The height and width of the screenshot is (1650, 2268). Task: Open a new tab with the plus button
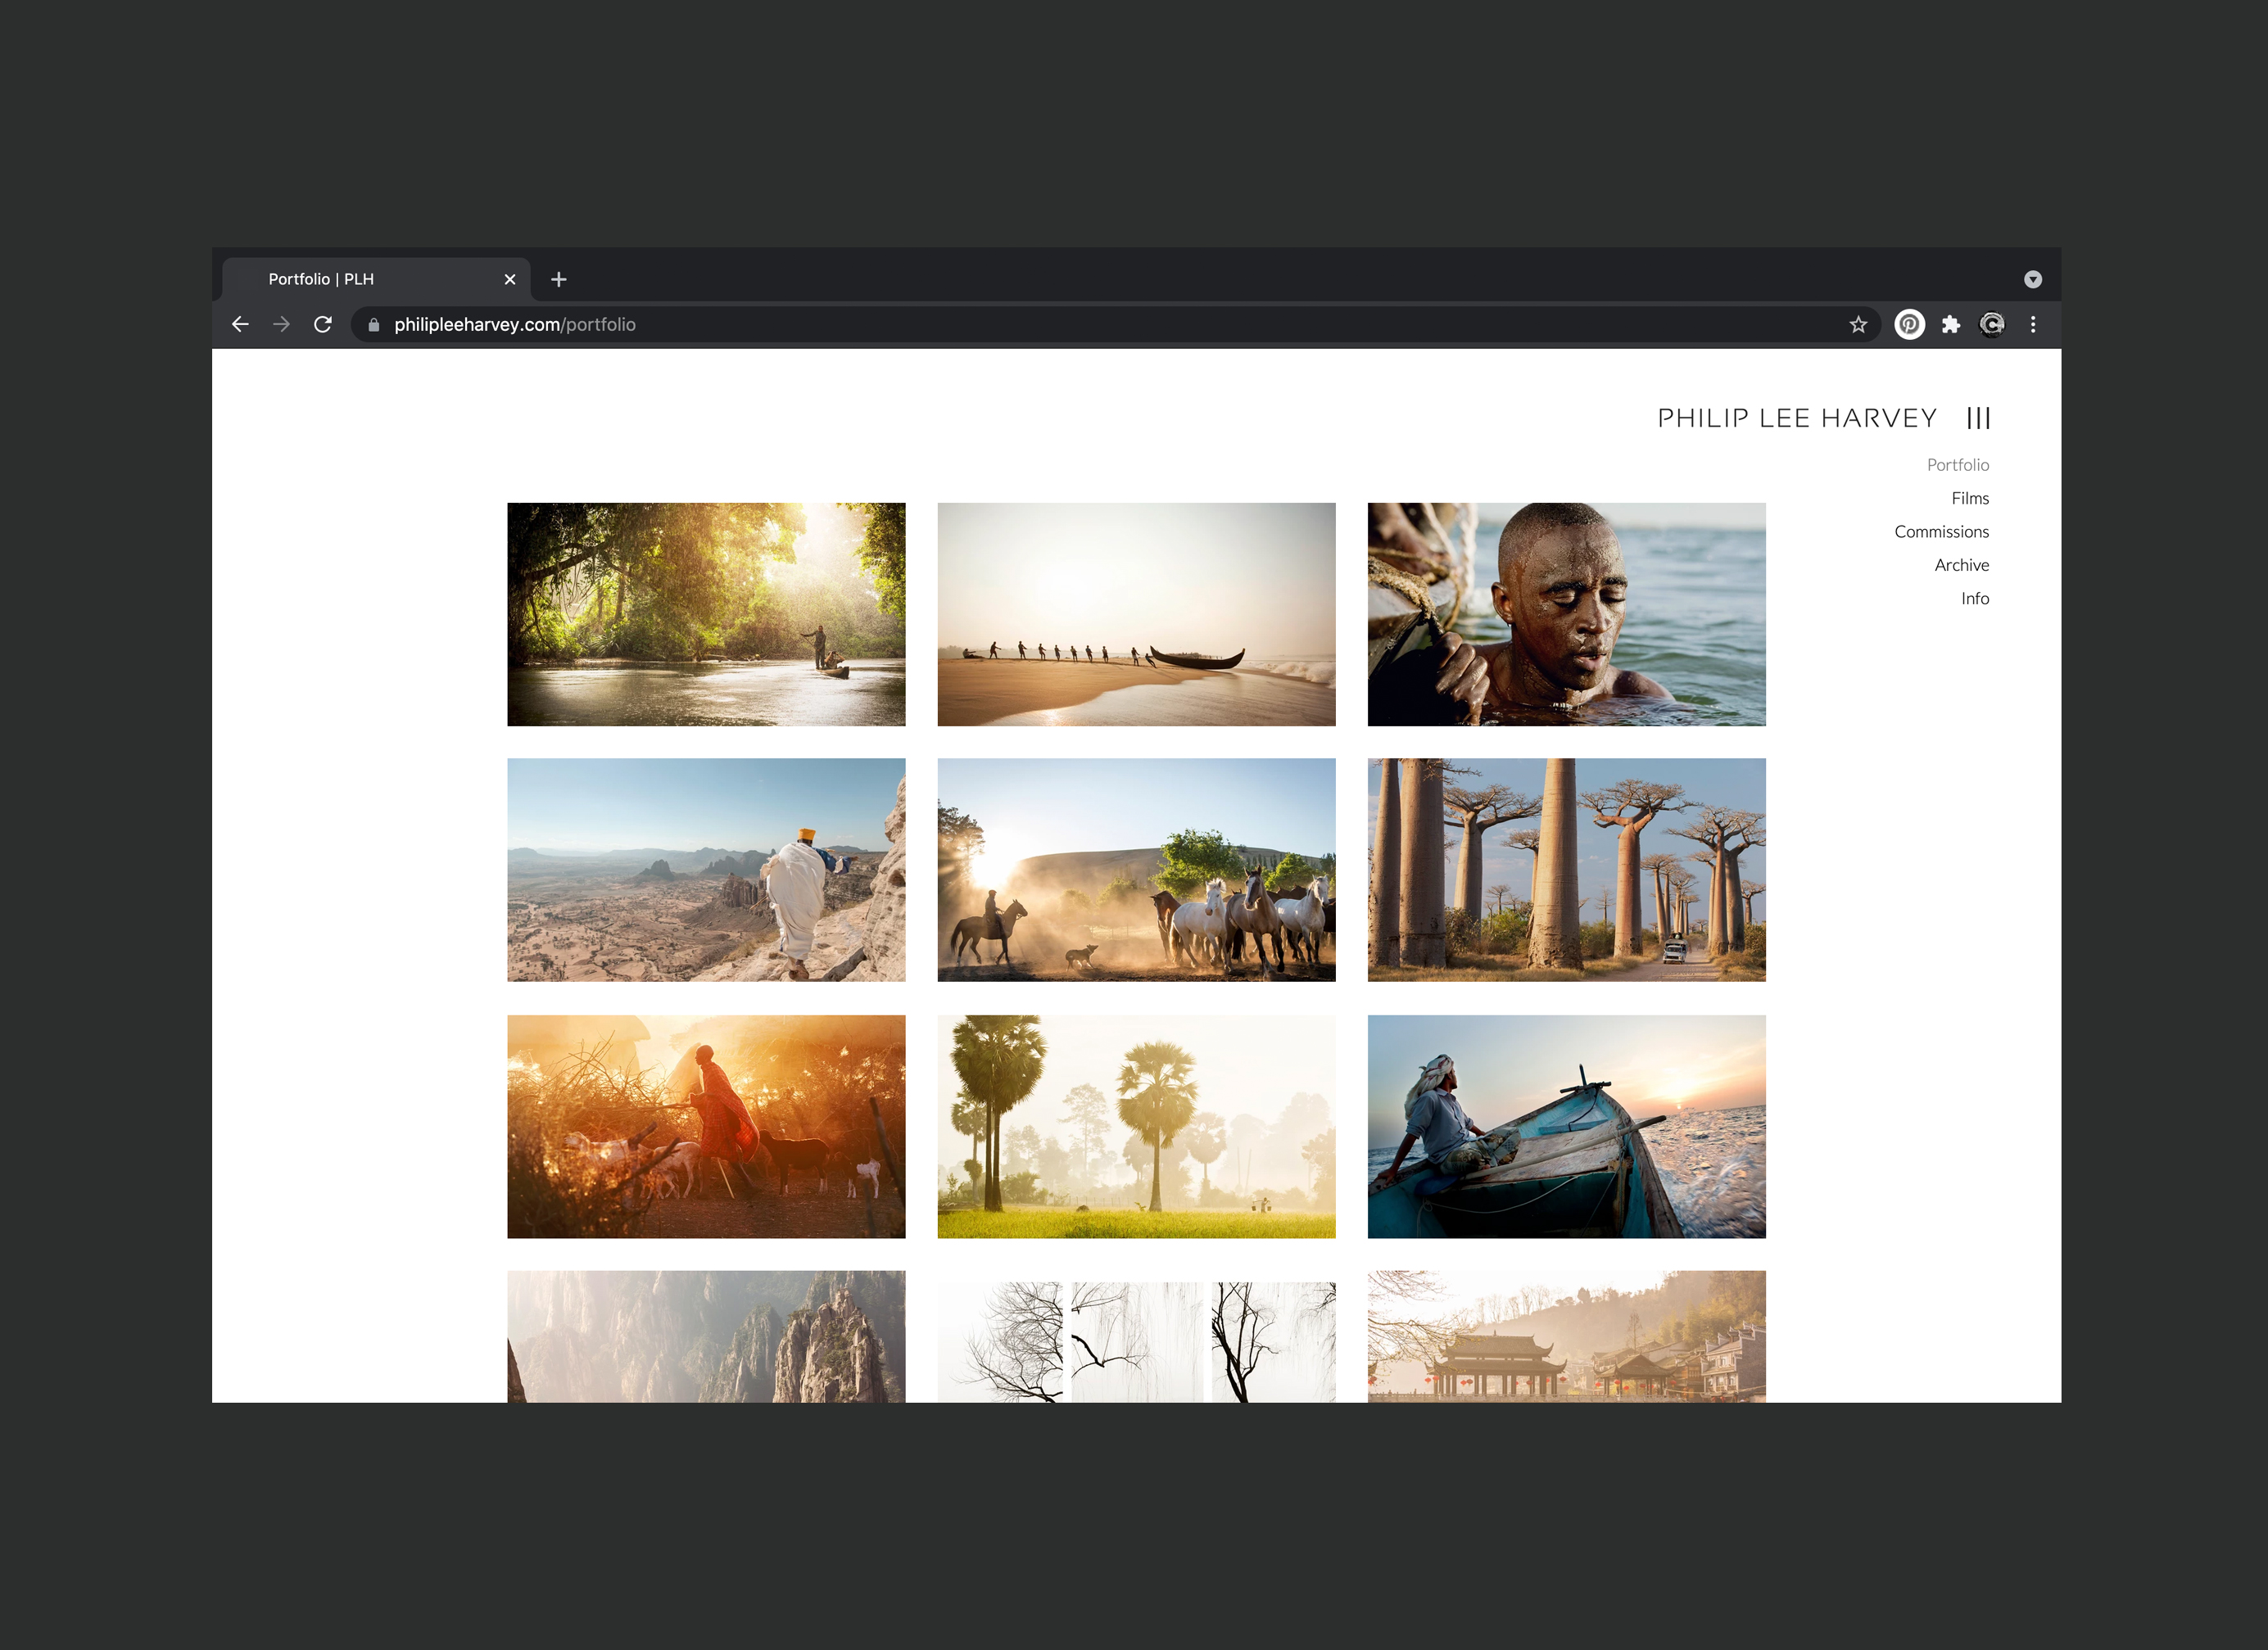(x=559, y=279)
